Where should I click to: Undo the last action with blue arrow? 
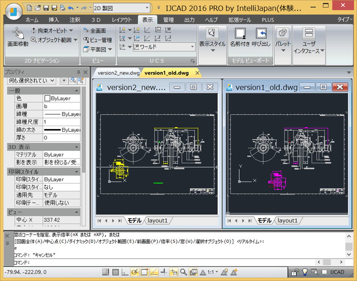tap(71, 8)
